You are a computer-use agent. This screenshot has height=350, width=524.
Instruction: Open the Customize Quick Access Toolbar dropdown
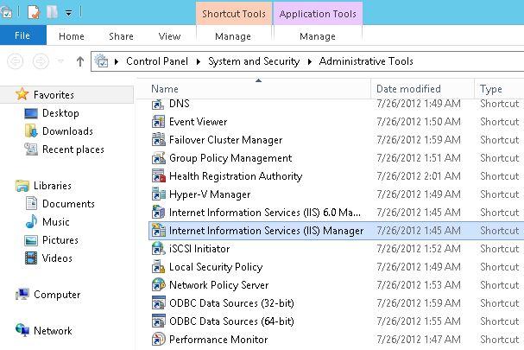click(68, 13)
